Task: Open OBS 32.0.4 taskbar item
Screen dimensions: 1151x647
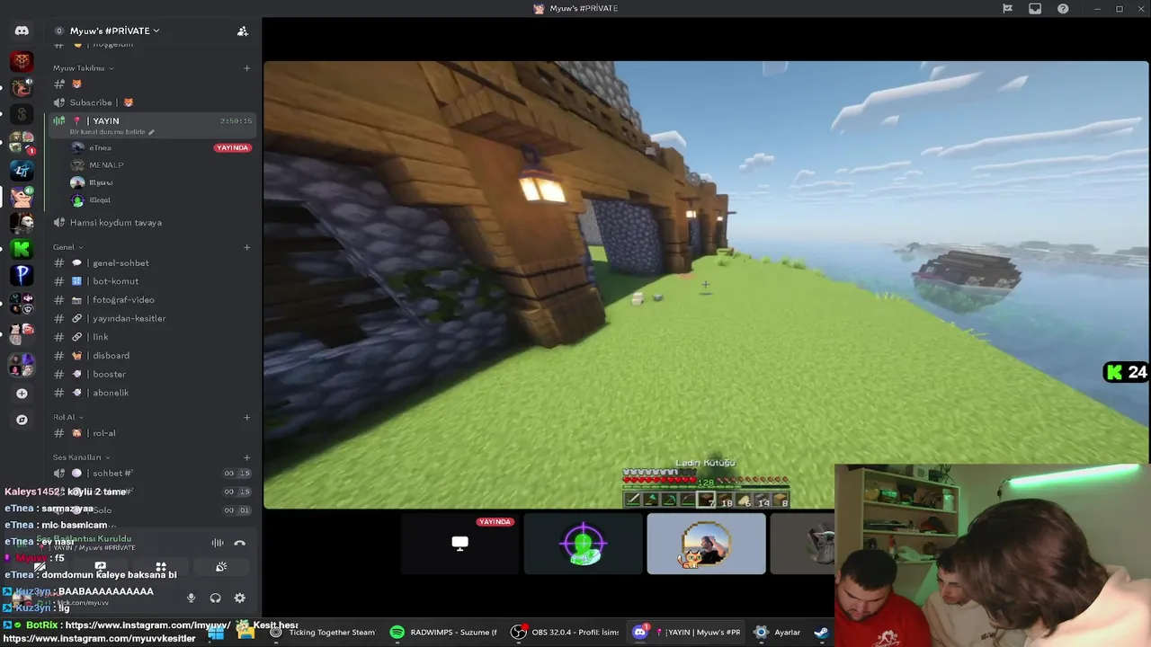Action: coord(566,632)
